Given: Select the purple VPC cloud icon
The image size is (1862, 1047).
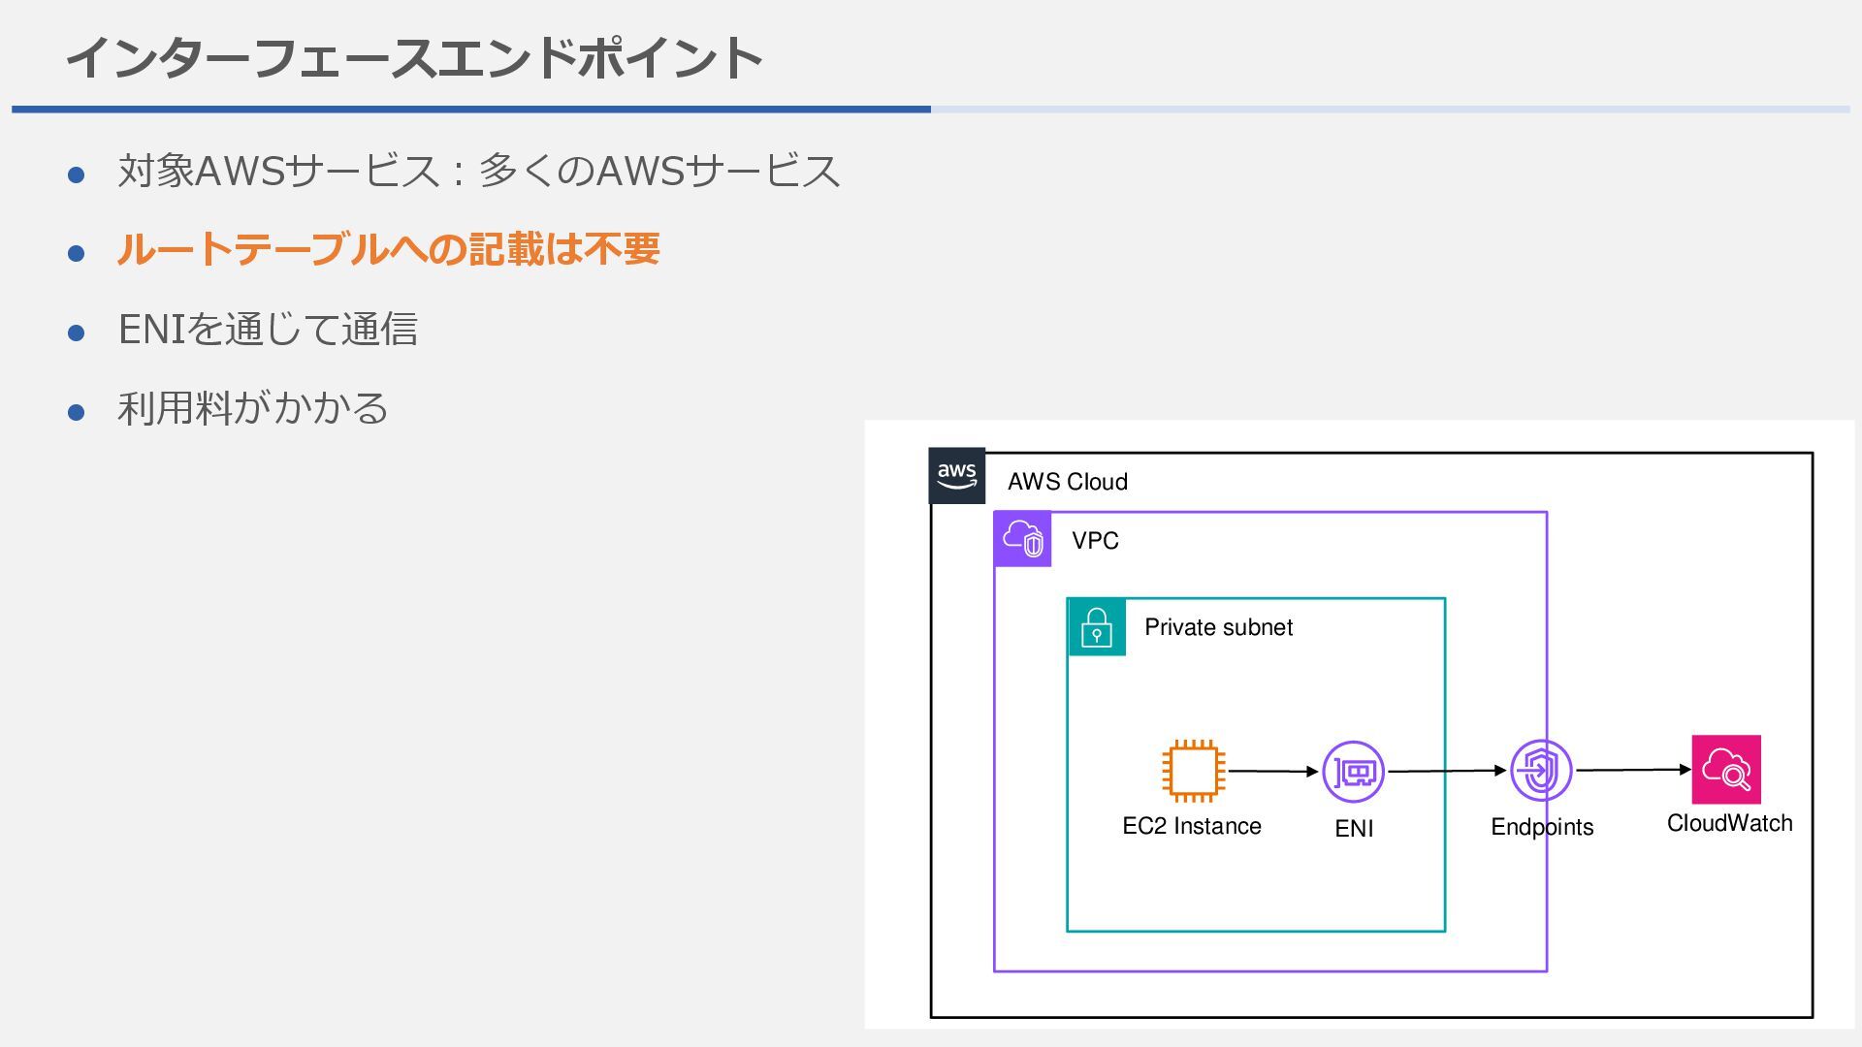Looking at the screenshot, I should pyautogui.click(x=1023, y=539).
